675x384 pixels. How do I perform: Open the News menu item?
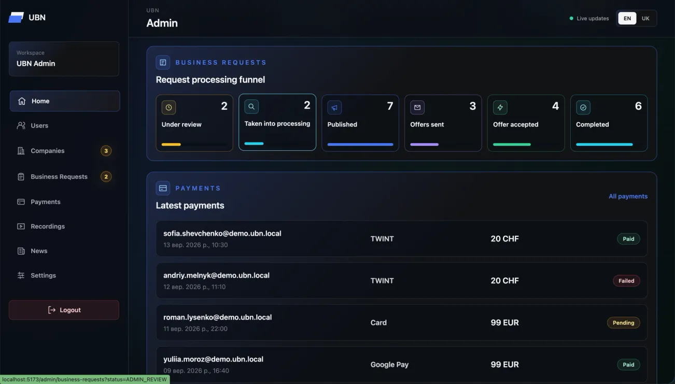(x=65, y=251)
